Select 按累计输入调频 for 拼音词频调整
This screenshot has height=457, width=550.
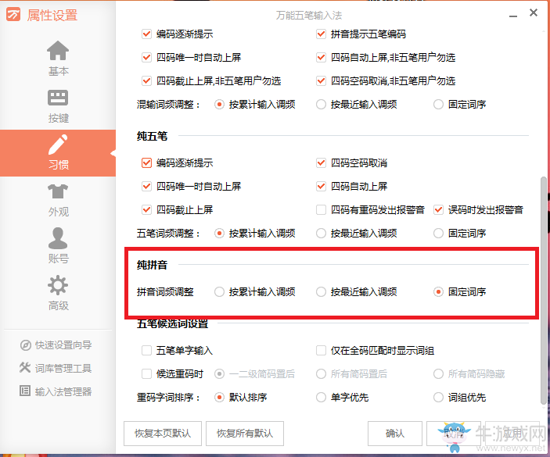pos(219,292)
